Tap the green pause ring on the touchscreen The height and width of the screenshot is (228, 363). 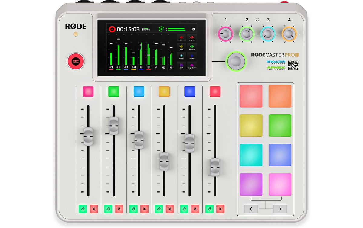(x=161, y=29)
